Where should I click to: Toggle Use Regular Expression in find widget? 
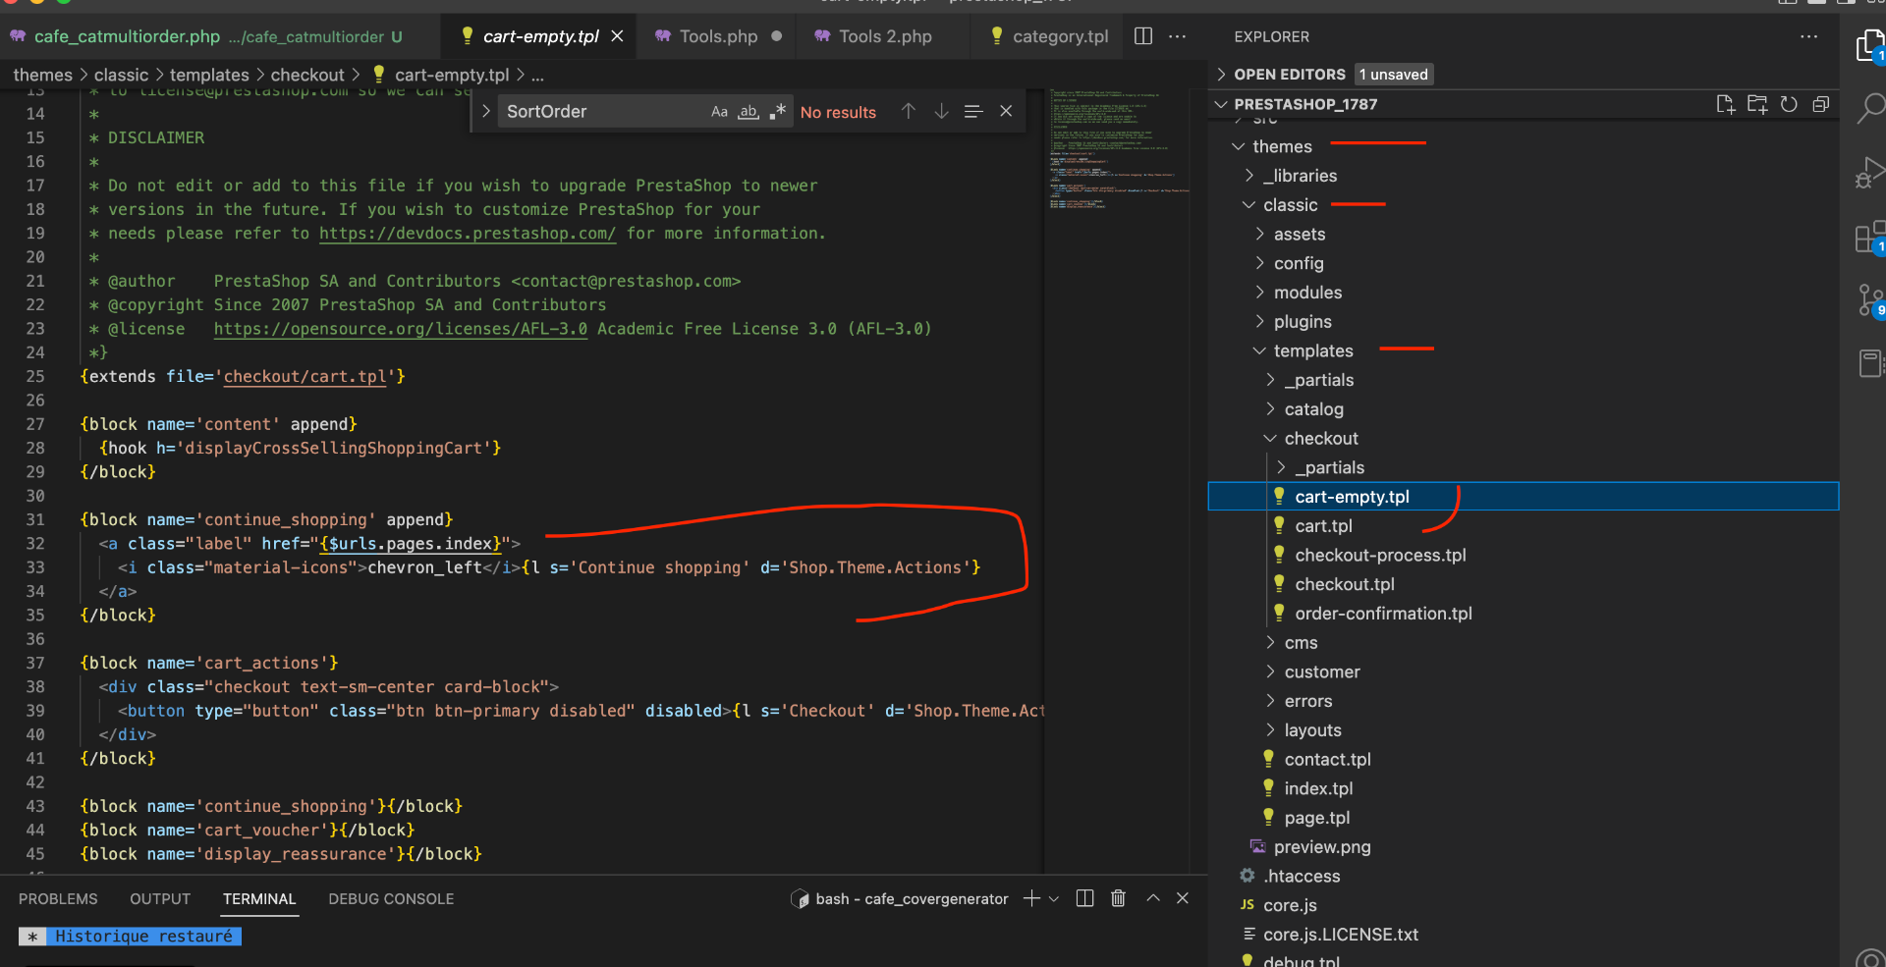coord(777,112)
